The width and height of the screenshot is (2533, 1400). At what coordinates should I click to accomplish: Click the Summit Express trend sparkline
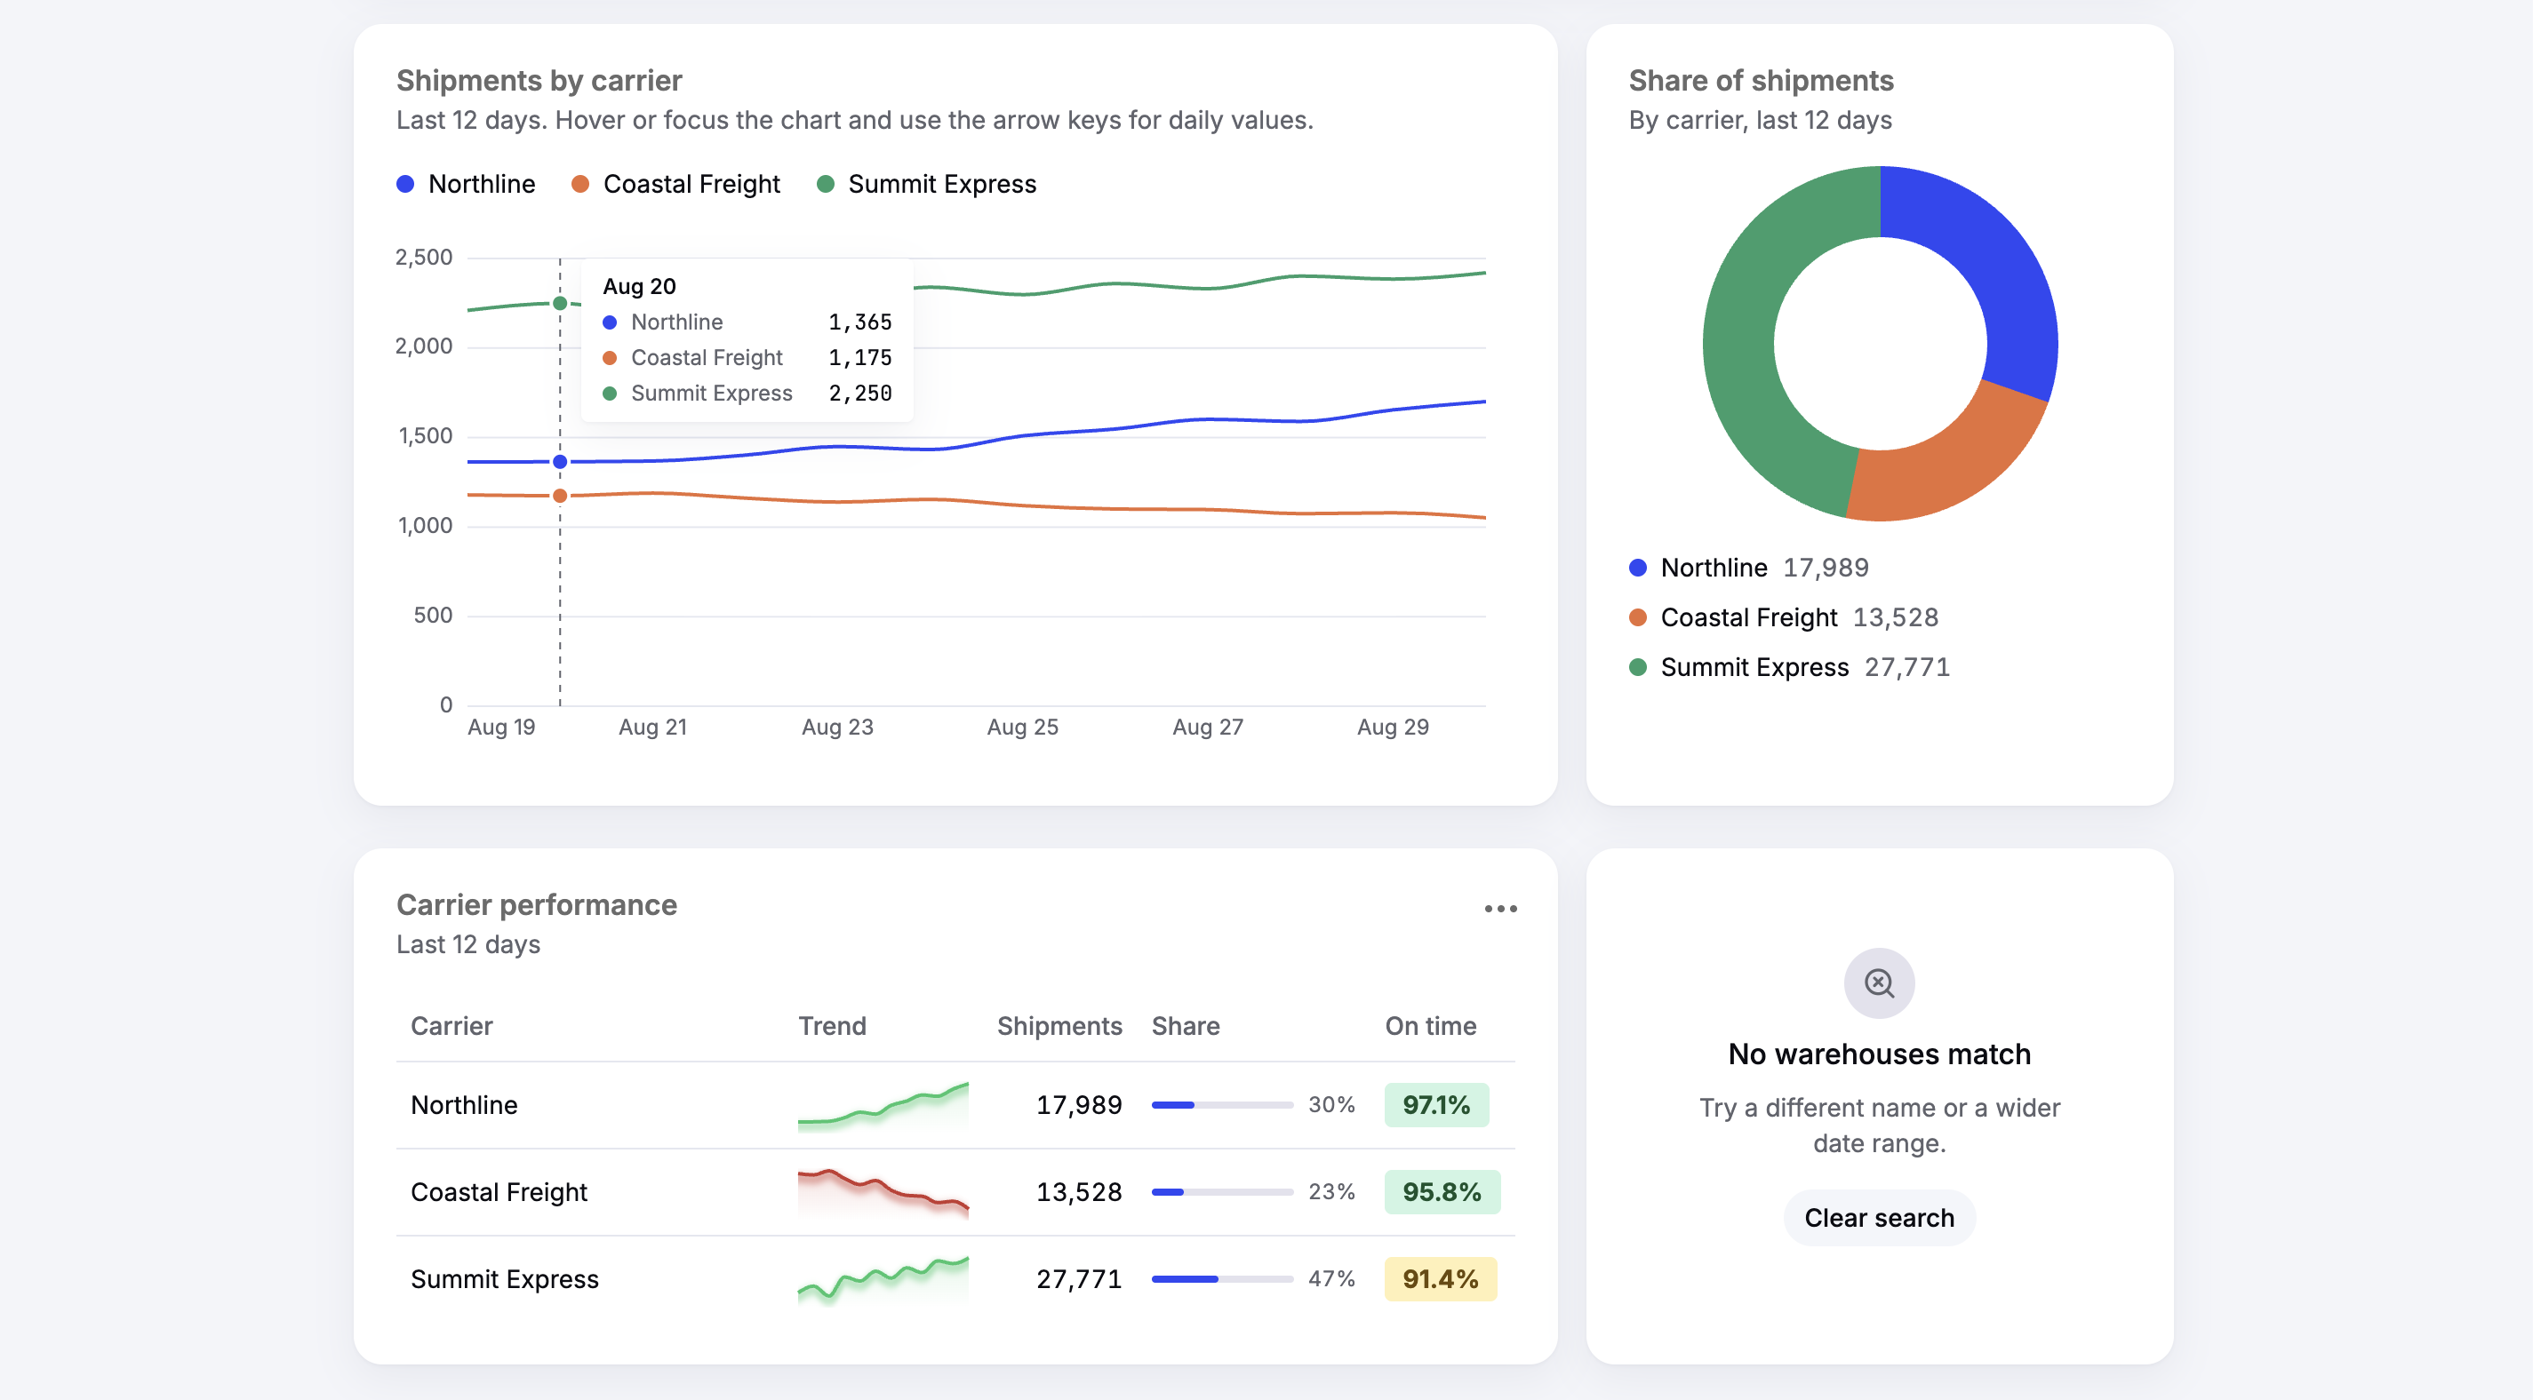pos(883,1279)
